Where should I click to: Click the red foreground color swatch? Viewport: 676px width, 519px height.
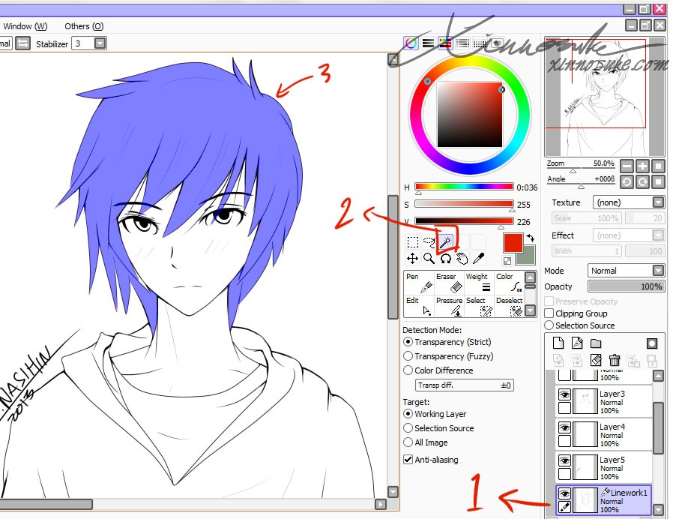click(513, 242)
